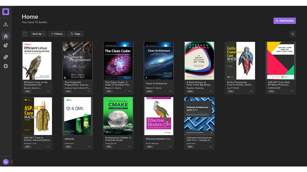This screenshot has height=172, width=307.
Task: Open the free books download page icon
Action: pos(6,24)
